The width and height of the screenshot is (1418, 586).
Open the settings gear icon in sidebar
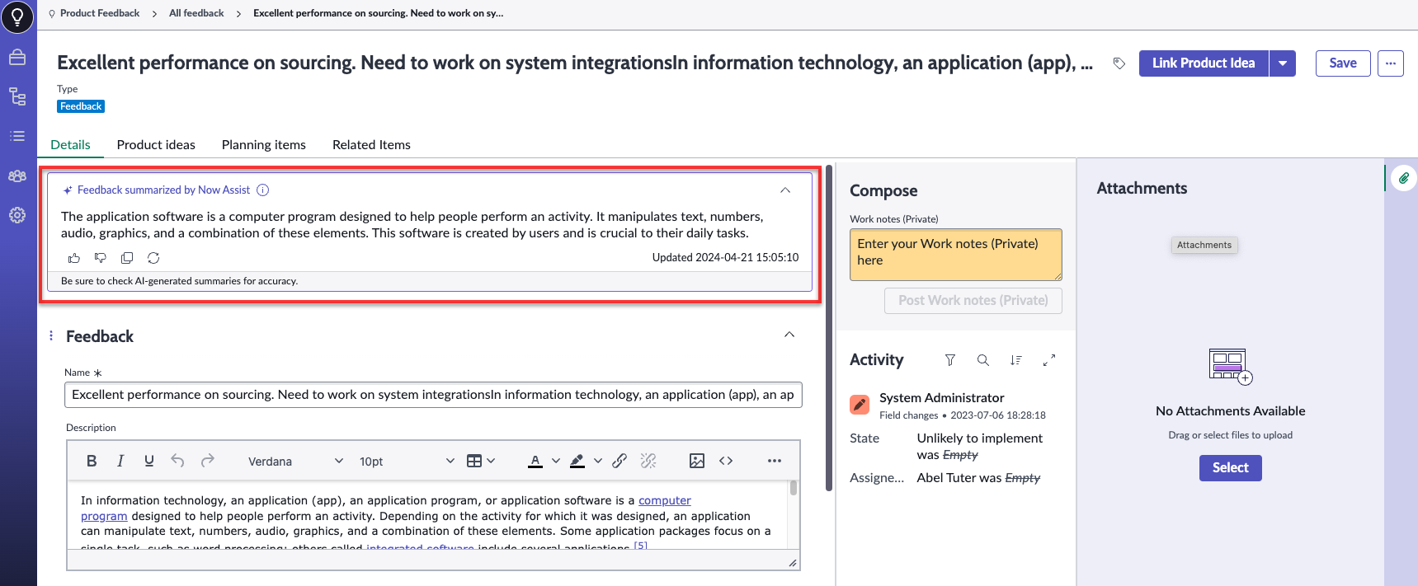(17, 215)
